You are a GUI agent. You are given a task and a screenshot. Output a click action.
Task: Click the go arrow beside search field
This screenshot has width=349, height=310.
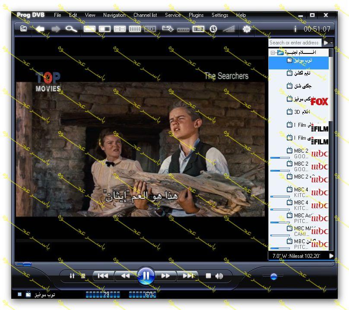(326, 42)
